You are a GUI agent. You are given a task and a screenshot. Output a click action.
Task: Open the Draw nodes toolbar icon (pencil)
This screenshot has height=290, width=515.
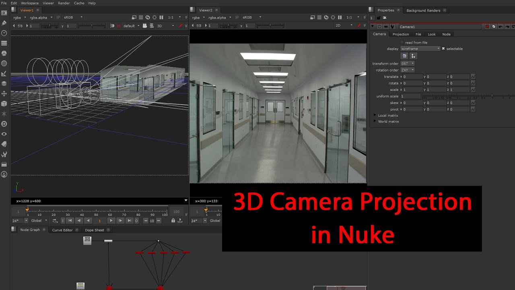pyautogui.click(x=4, y=23)
